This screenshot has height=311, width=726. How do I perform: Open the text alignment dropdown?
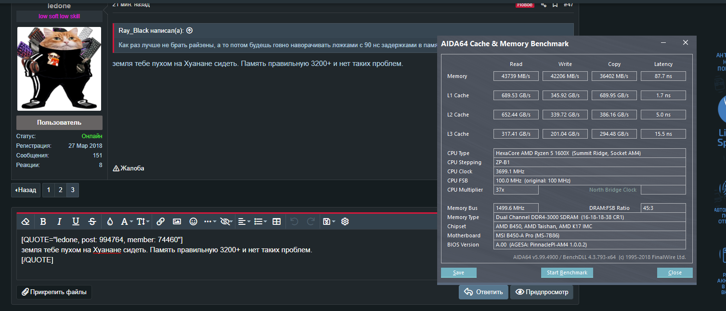click(x=244, y=221)
